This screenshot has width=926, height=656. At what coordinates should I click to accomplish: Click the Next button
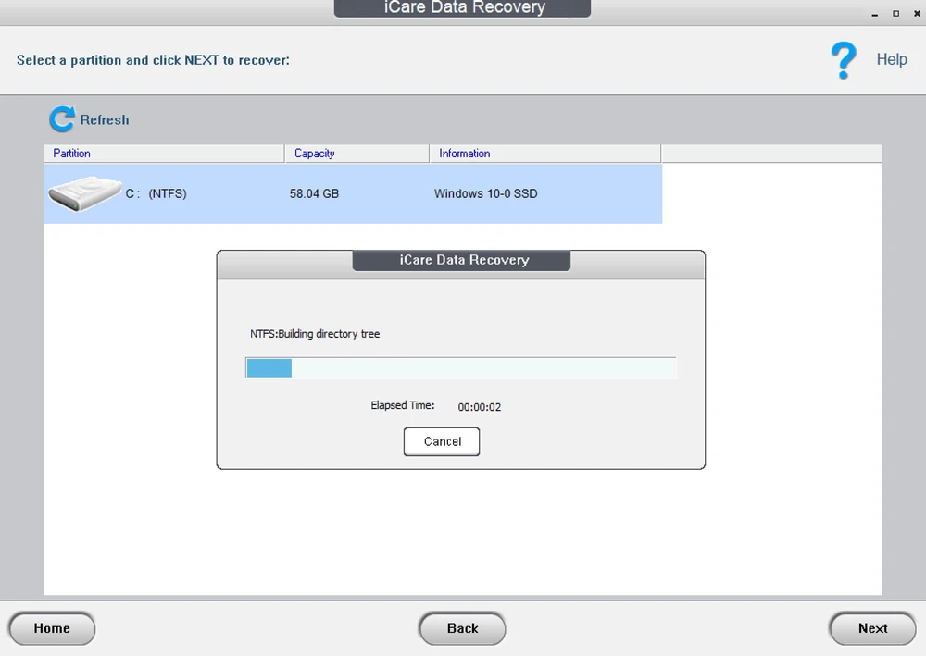(871, 628)
